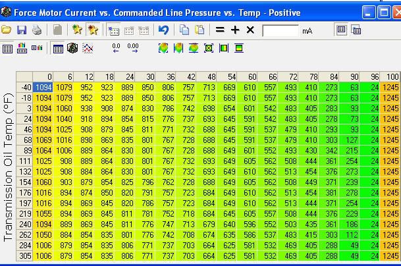Image resolution: width=401 pixels, height=266 pixels.
Task: Click the row header 305
Action: [x=24, y=255]
